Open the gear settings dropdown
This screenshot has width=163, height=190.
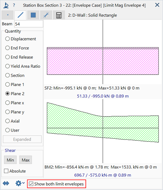tap(20, 183)
